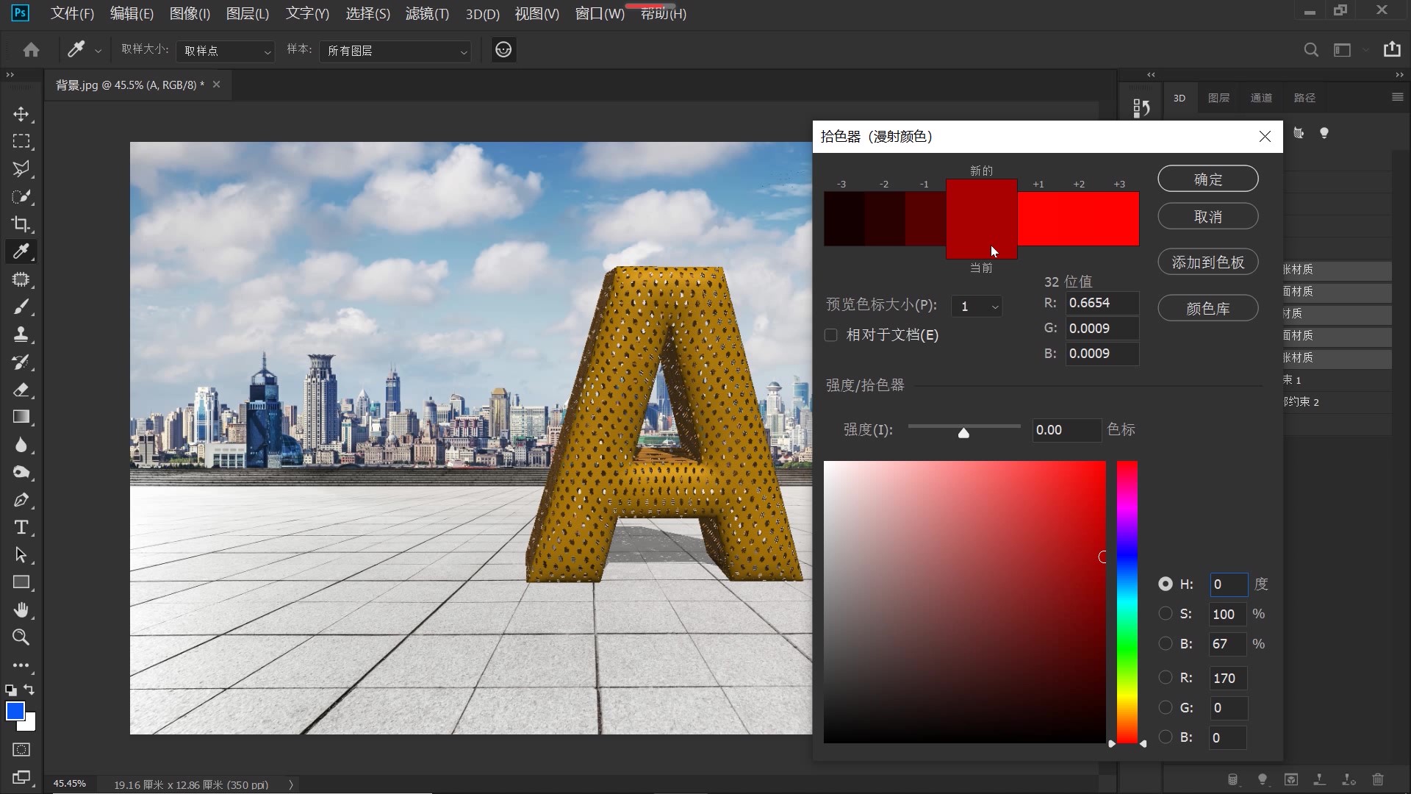Open the Share icon

[1392, 49]
